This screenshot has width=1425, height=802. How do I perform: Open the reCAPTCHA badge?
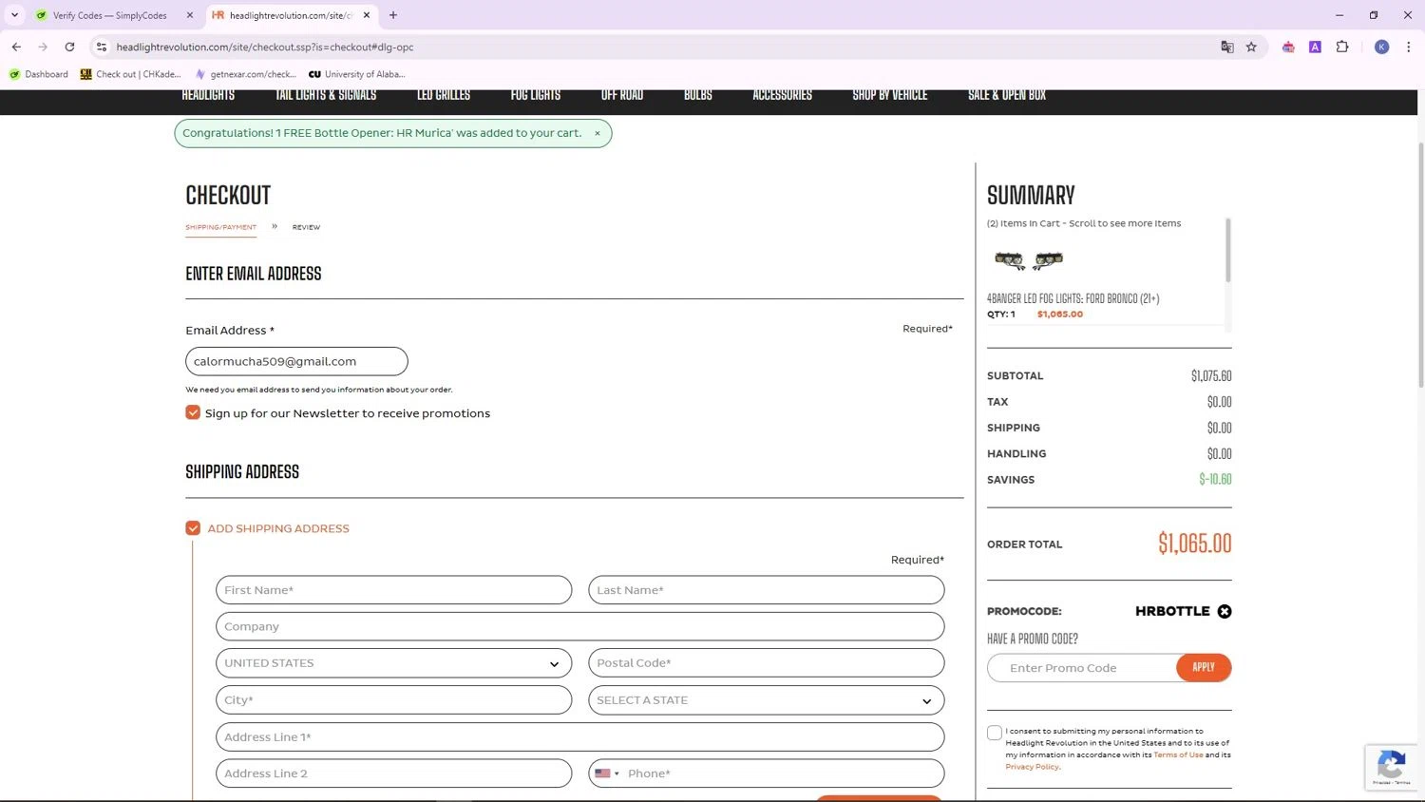1392,767
